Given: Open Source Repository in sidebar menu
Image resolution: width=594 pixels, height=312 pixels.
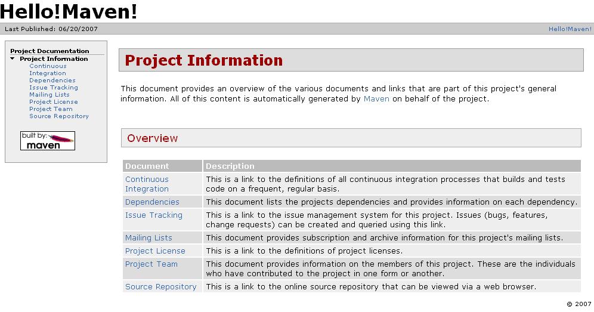Looking at the screenshot, I should (59, 116).
